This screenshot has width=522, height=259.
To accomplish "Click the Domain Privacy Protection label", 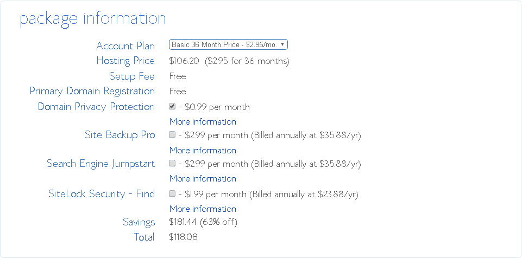I will 96,107.
